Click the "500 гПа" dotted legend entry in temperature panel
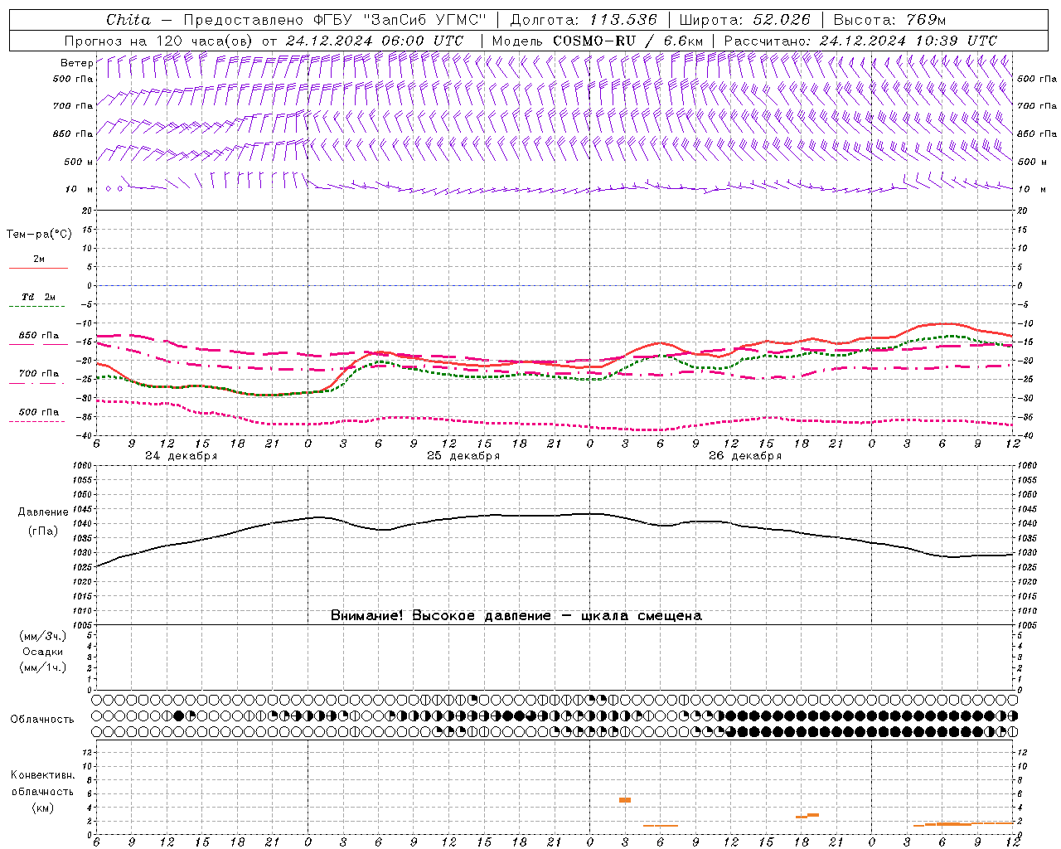Image resolution: width=1061 pixels, height=849 pixels. pyautogui.click(x=38, y=412)
